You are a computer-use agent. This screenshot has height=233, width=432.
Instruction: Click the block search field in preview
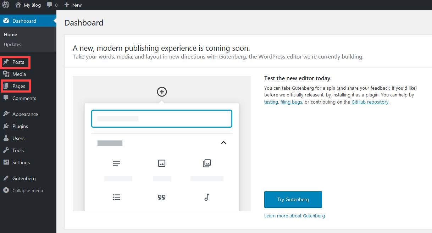click(x=162, y=118)
